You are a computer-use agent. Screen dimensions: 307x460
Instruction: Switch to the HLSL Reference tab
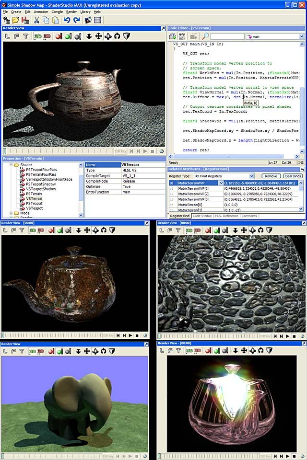(226, 216)
